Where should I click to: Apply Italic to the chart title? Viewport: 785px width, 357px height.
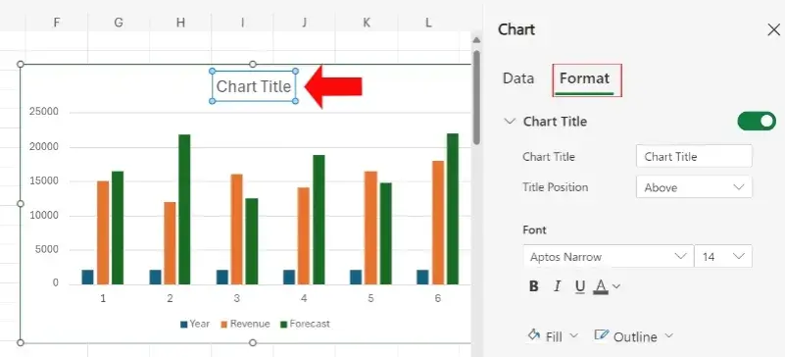[558, 286]
